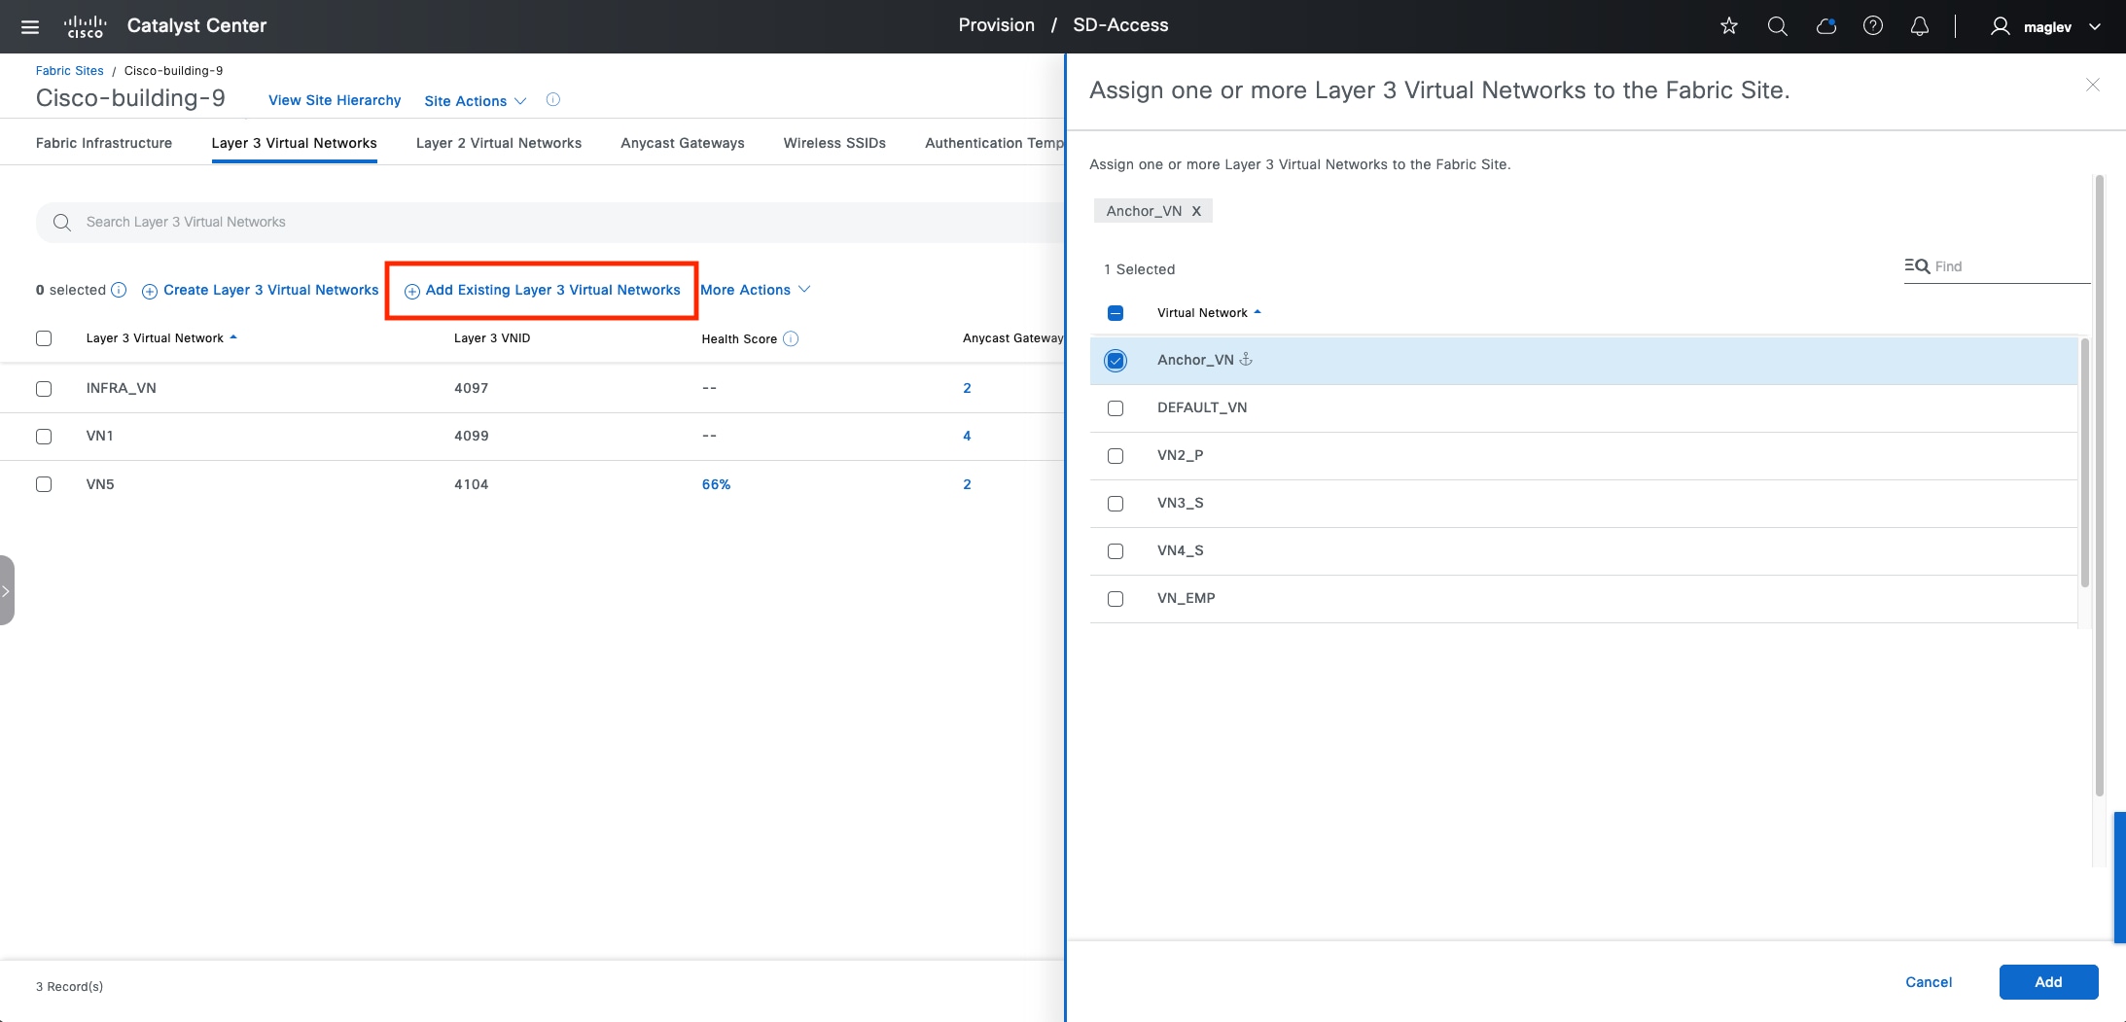Click the virtual network list scrollbar

[x=2084, y=462]
